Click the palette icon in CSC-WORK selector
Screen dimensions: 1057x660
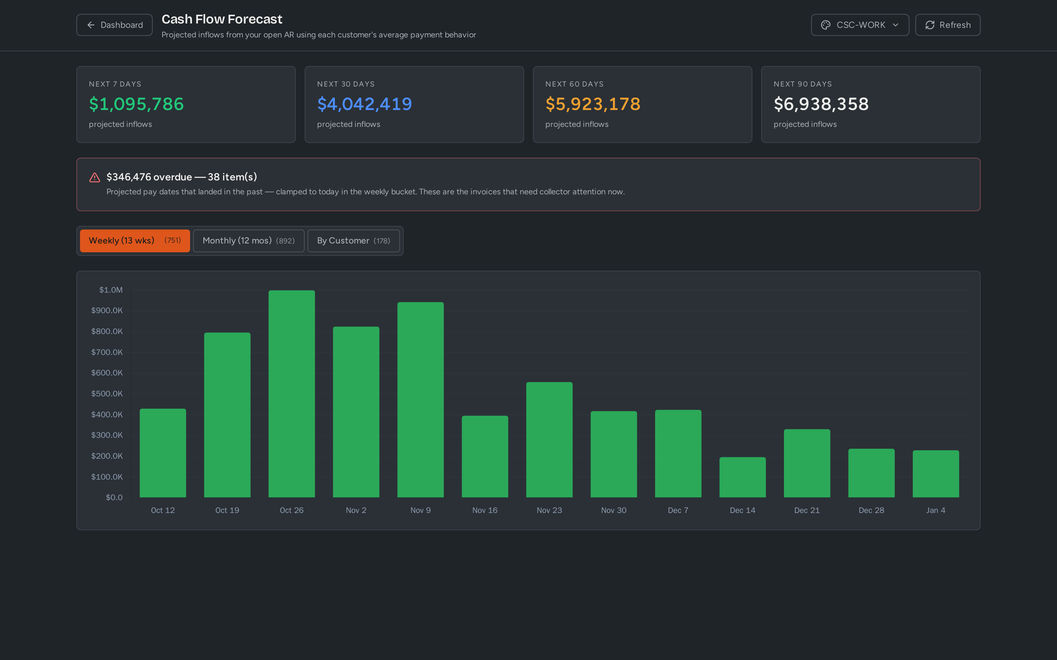click(825, 25)
